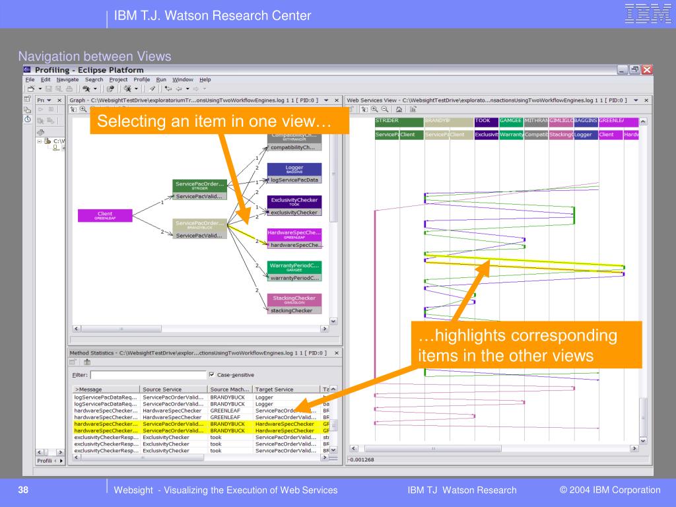
Task: Collapse the C:\W tree node in navigator
Action: point(40,141)
